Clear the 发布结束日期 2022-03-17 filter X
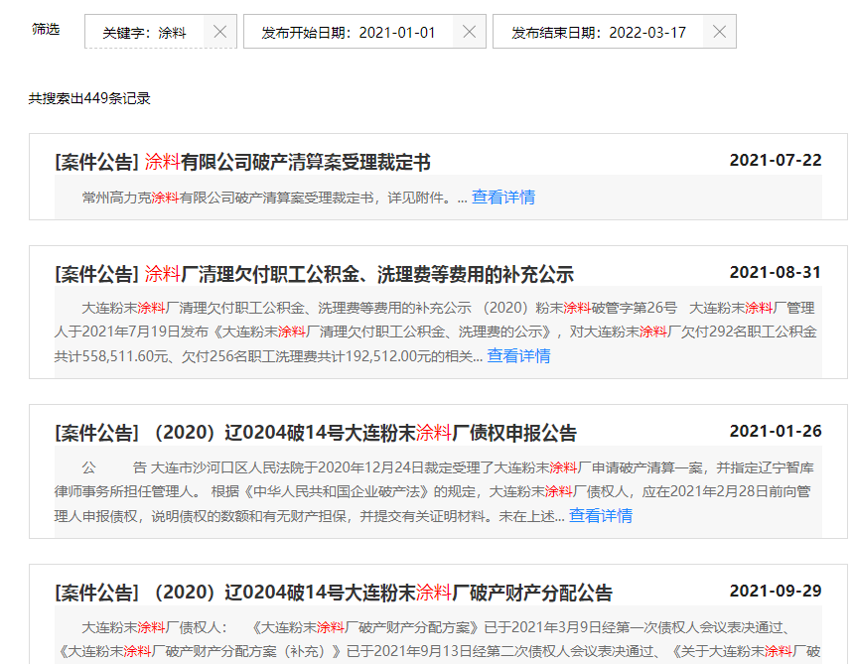Viewport: 854px width, 664px height. click(x=719, y=32)
